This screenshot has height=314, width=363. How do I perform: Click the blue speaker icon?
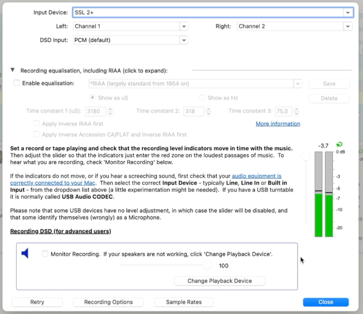pos(25,253)
